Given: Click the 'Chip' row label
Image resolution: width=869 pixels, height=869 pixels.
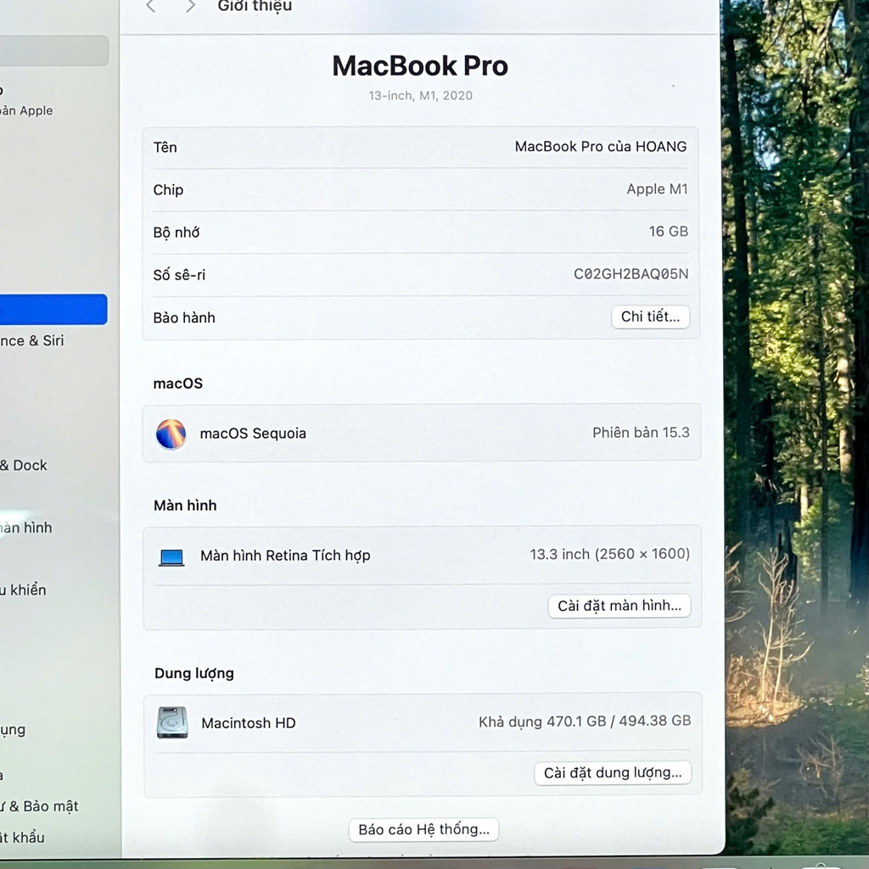Looking at the screenshot, I should point(168,190).
